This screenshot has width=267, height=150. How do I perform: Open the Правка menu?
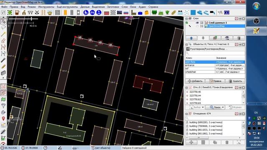click(14, 7)
